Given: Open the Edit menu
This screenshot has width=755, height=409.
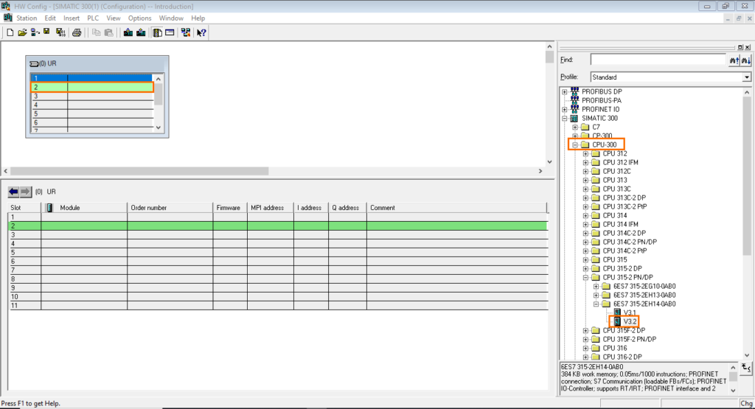Looking at the screenshot, I should click(x=50, y=18).
